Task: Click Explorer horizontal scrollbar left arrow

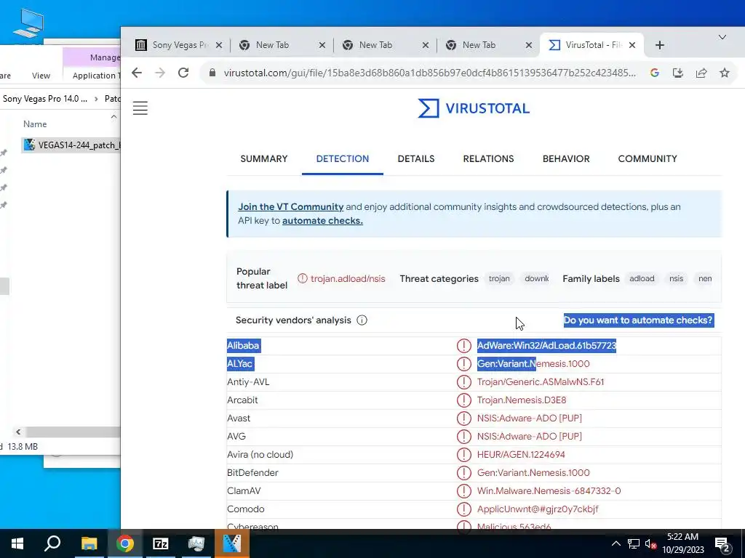Action: tap(18, 432)
